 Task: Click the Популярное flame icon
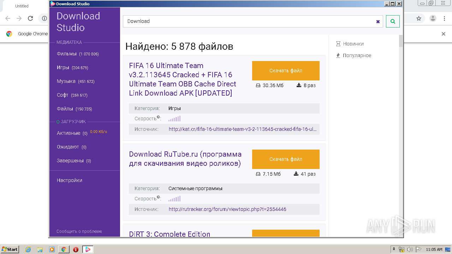[x=338, y=55]
